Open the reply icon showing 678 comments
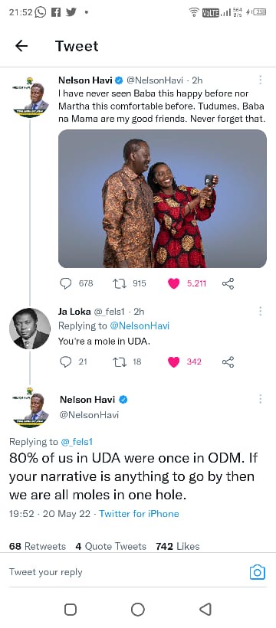 (x=65, y=283)
